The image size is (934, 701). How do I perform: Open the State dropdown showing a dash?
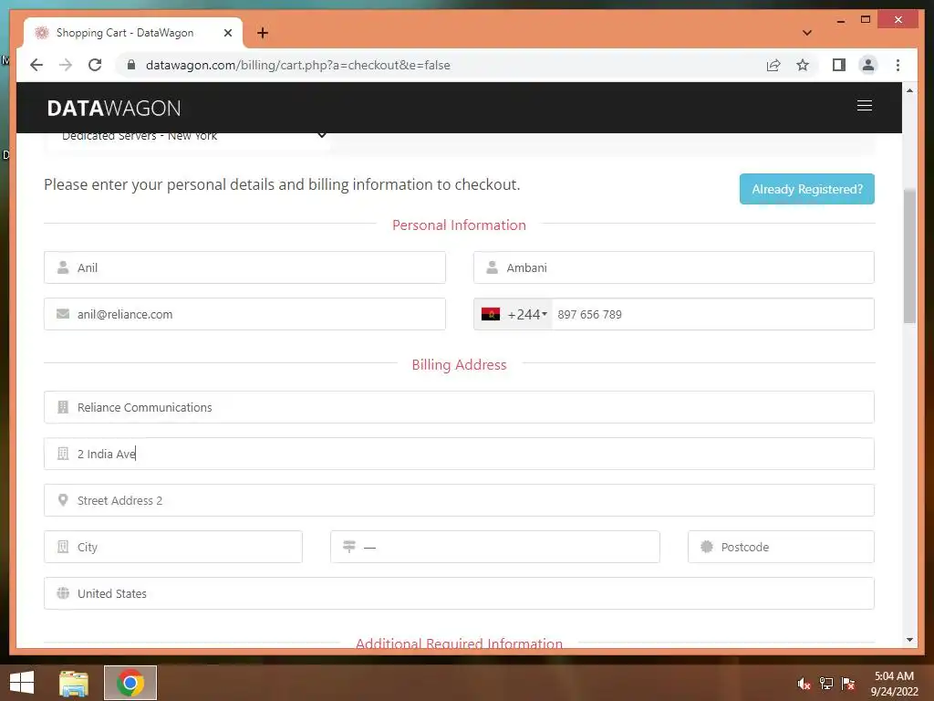[495, 547]
